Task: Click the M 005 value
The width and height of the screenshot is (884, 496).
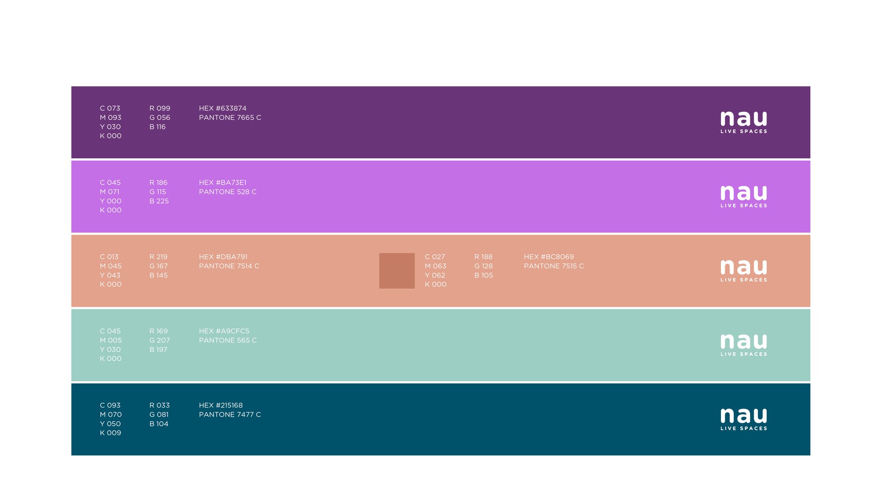Action: (111, 340)
